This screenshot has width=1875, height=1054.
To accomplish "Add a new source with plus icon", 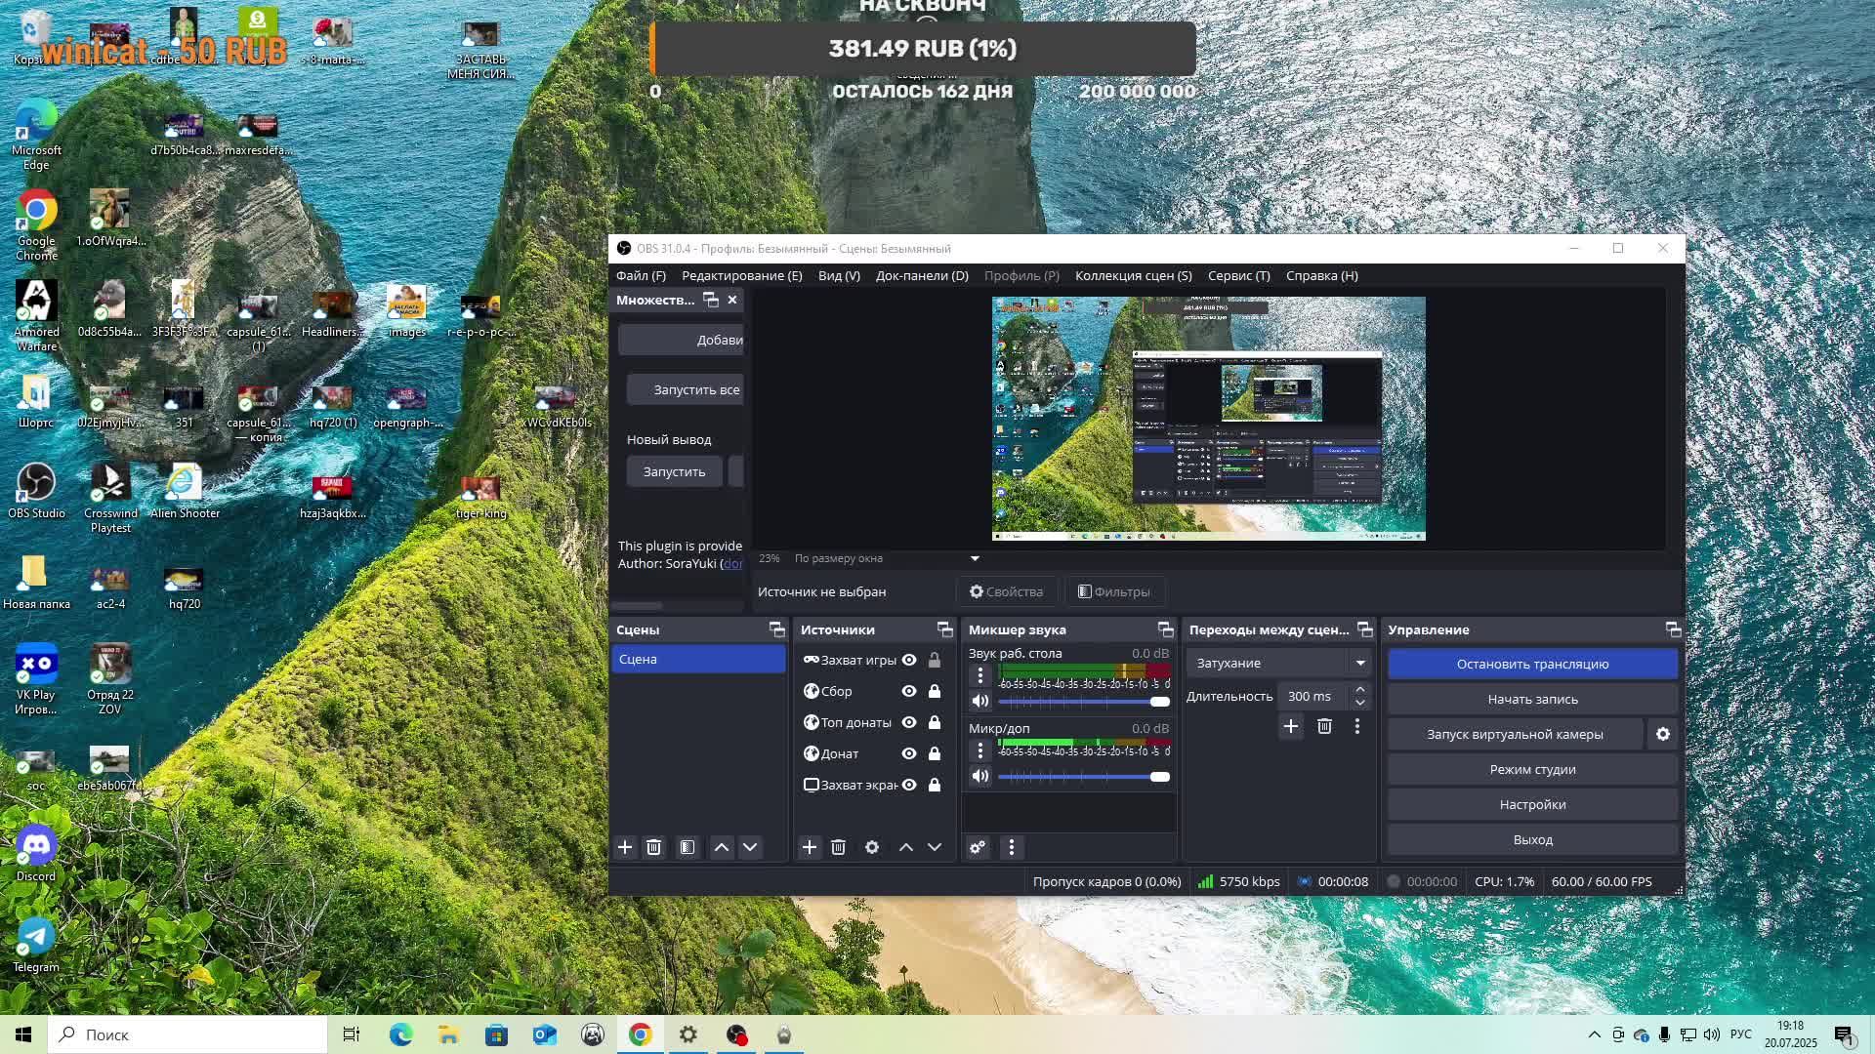I will click(x=809, y=847).
